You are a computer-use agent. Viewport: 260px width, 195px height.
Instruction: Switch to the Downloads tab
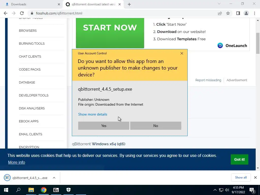point(31,4)
